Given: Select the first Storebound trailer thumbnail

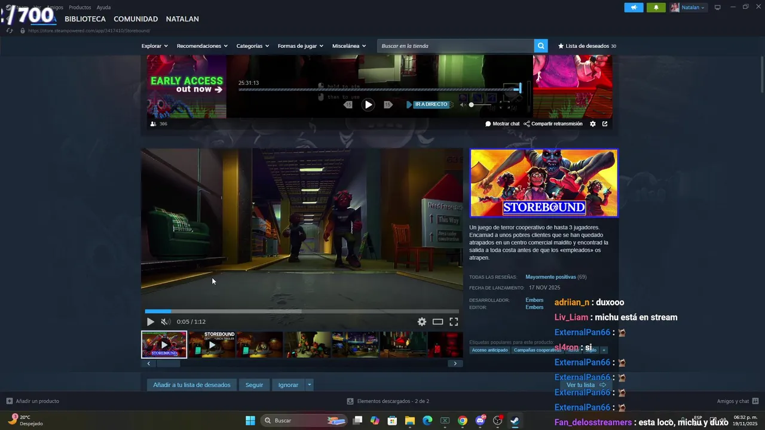Looking at the screenshot, I should coord(164,345).
